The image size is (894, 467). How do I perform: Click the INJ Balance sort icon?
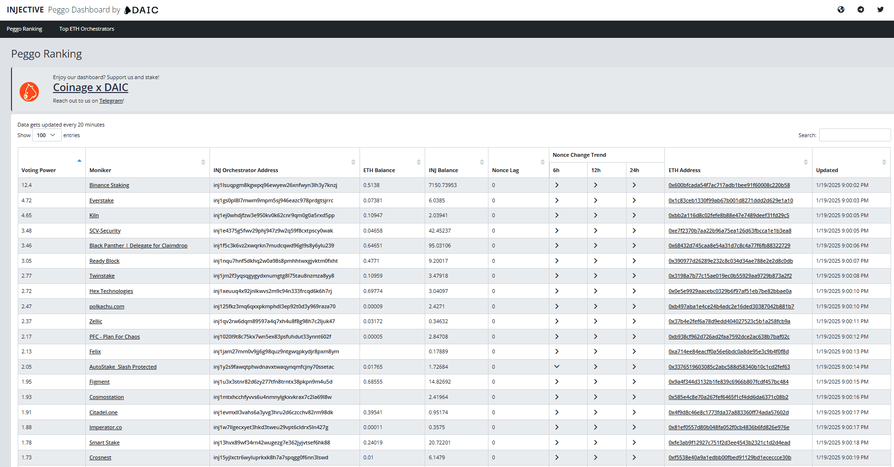482,162
